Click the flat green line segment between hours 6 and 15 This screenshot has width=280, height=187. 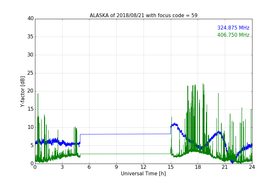(125, 154)
